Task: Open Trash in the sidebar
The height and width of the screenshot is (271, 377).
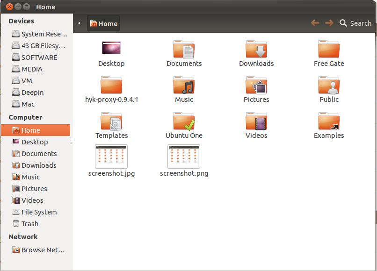Action: point(36,224)
